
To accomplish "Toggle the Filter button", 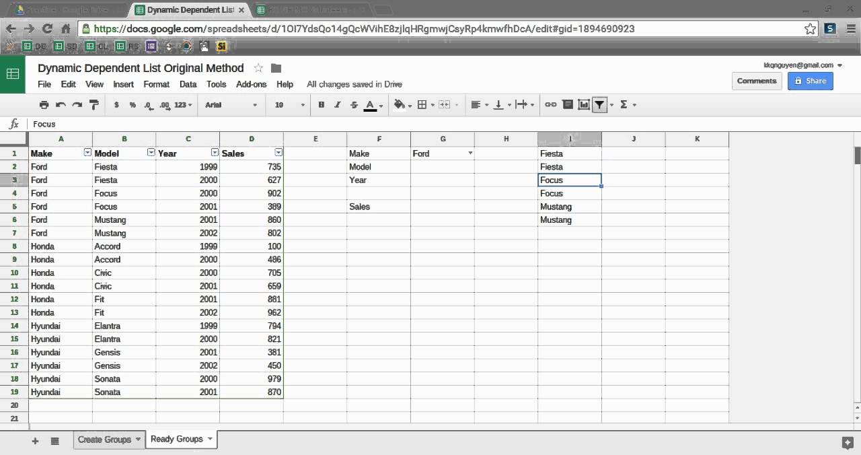I will (599, 104).
